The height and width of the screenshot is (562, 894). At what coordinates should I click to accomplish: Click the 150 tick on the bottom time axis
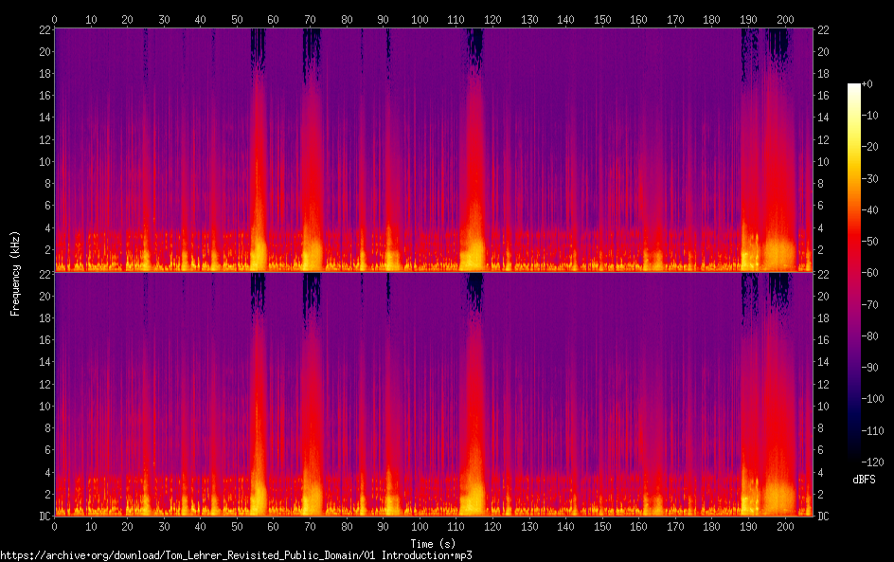pos(602,525)
